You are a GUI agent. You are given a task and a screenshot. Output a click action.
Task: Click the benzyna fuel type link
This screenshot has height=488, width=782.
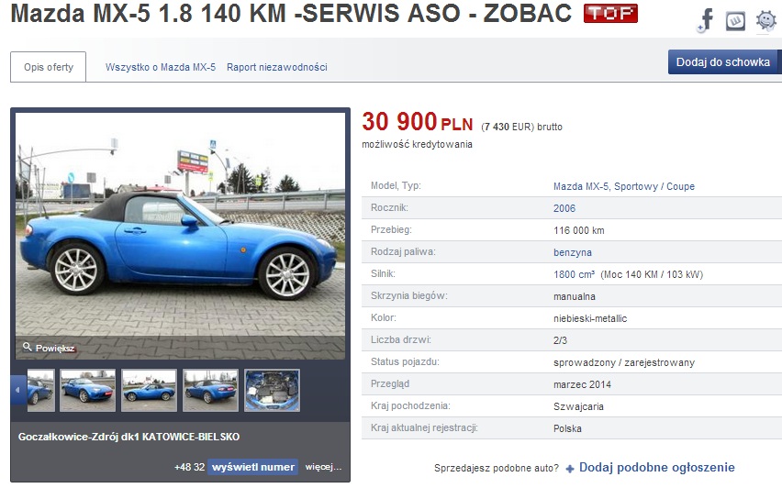click(573, 252)
